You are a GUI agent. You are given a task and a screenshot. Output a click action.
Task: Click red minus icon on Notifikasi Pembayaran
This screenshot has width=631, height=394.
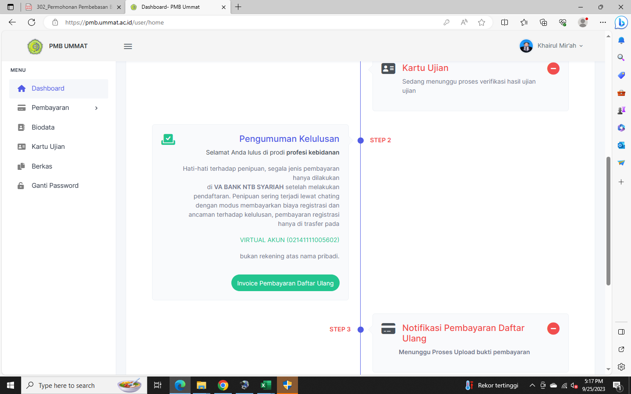tap(553, 329)
